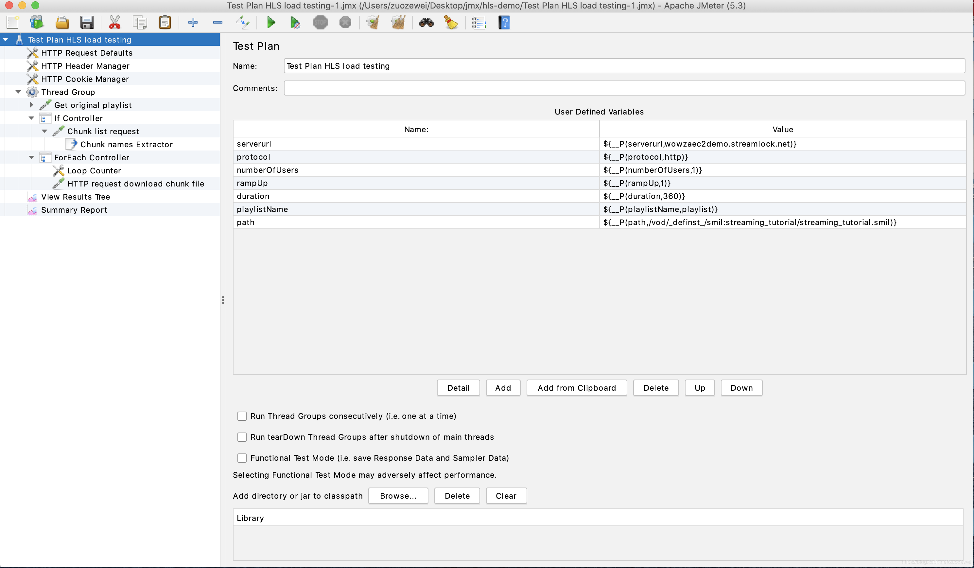
Task: Click the Add from Clipboard button
Action: (576, 388)
